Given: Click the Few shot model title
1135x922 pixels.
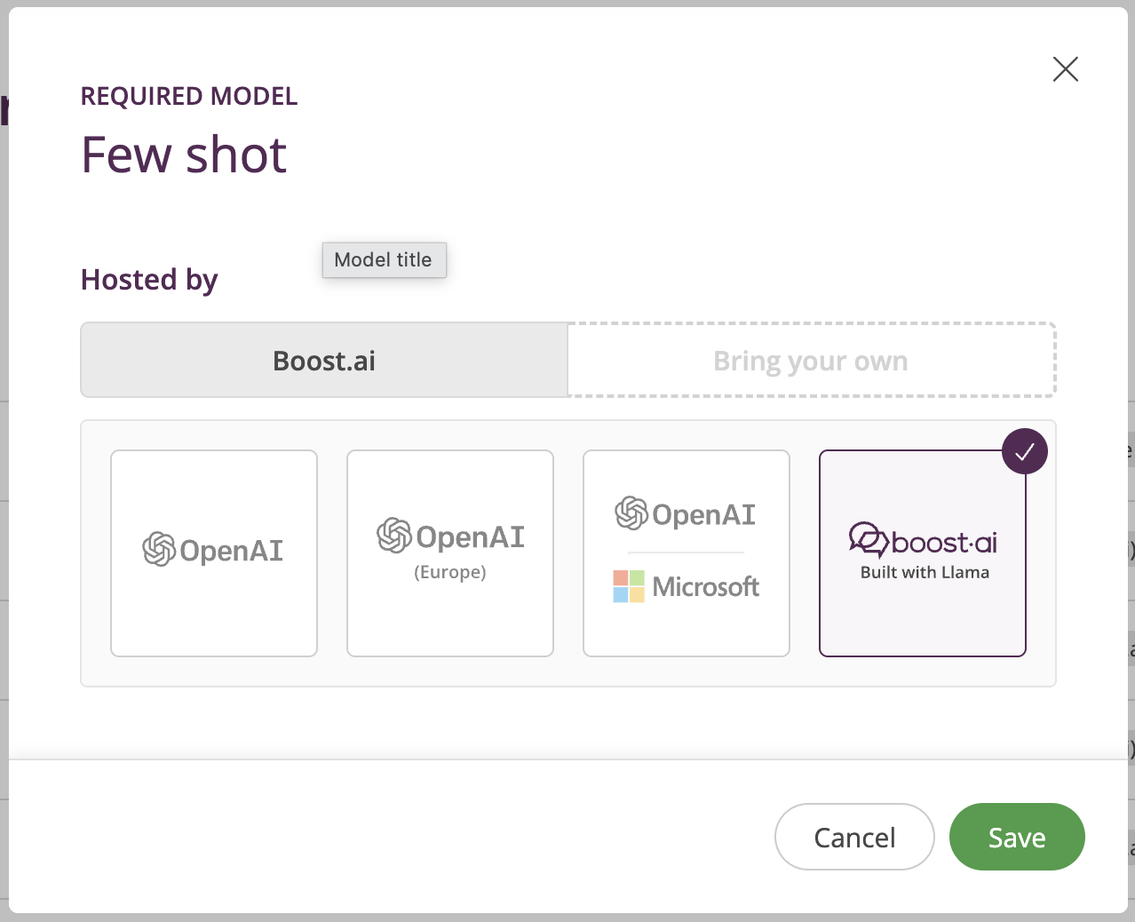Looking at the screenshot, I should (184, 155).
